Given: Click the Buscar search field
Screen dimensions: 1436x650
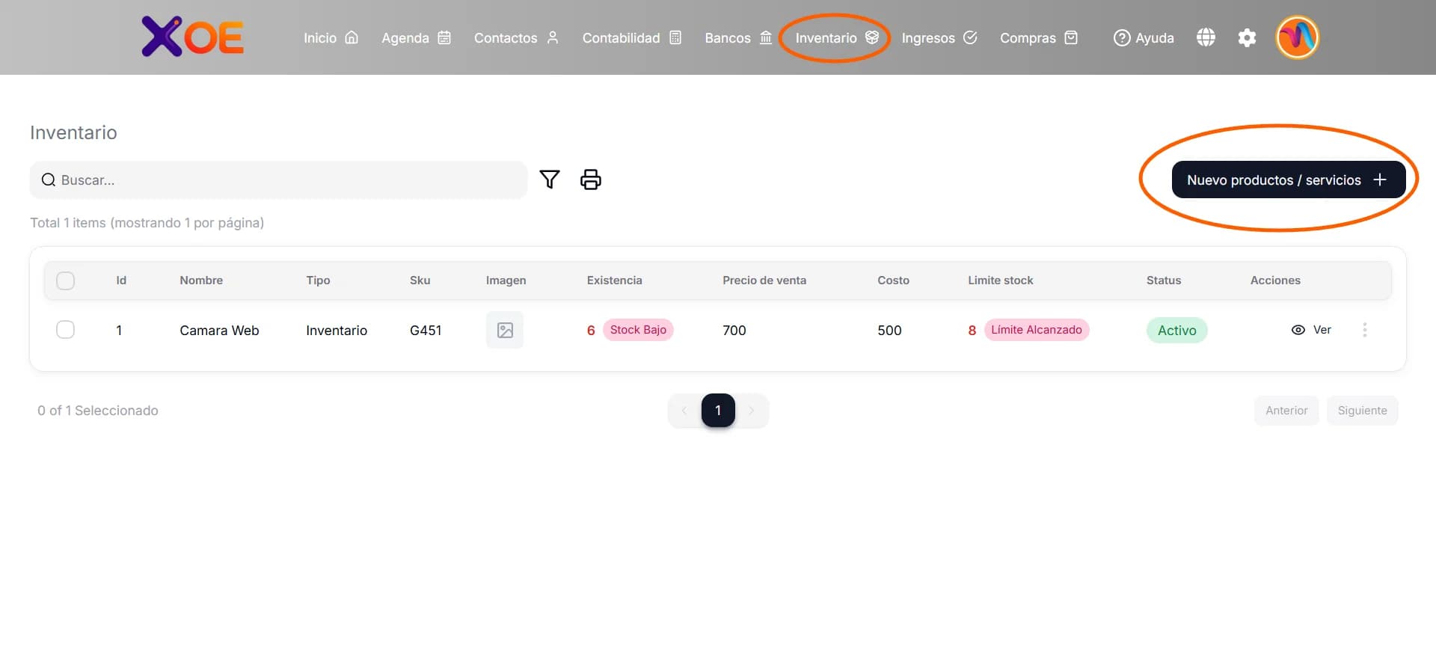Looking at the screenshot, I should coord(278,180).
